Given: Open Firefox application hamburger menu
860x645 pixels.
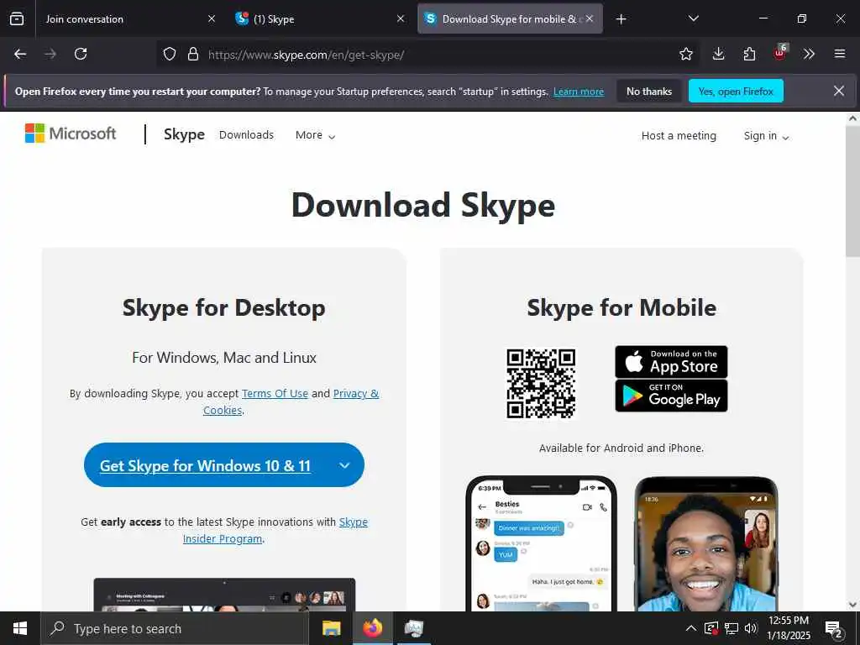Looking at the screenshot, I should click(x=839, y=54).
